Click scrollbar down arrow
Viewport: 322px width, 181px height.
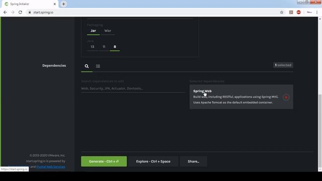point(320,169)
